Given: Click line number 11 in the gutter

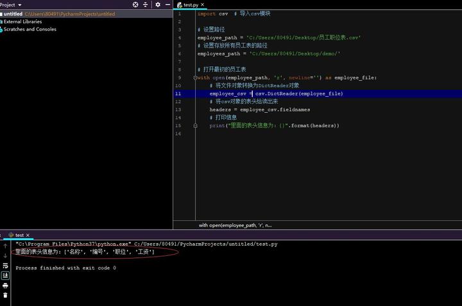Looking at the screenshot, I should [178, 94].
